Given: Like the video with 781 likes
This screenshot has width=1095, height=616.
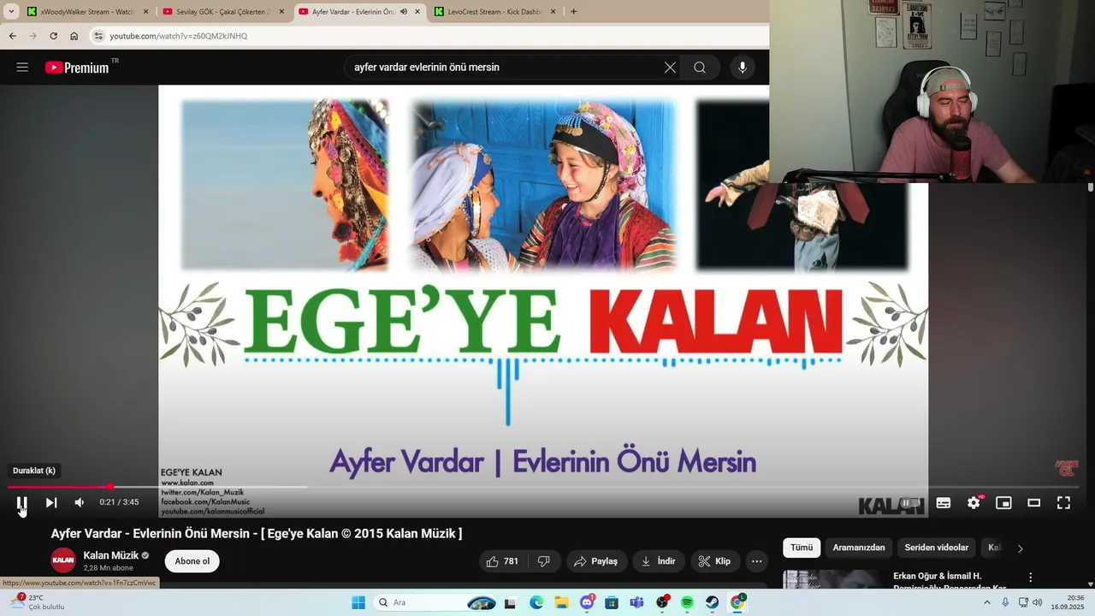Looking at the screenshot, I should (x=502, y=561).
